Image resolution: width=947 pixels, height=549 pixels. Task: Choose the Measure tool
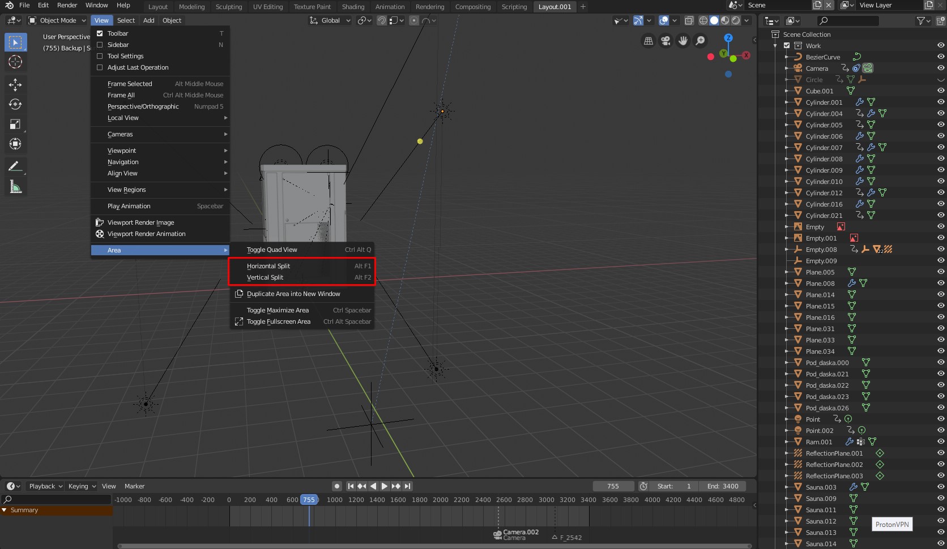point(15,187)
